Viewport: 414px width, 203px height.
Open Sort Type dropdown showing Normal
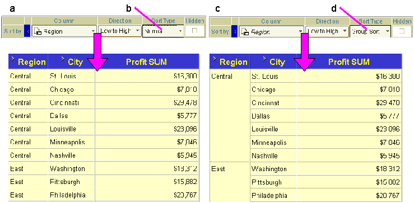[163, 31]
